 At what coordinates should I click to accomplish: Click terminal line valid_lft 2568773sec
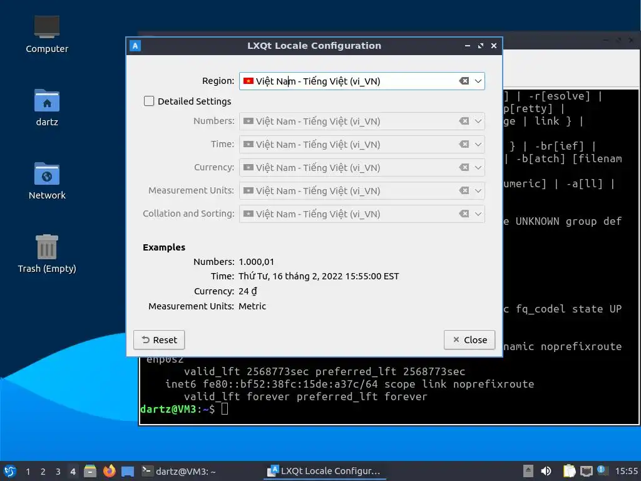(324, 371)
